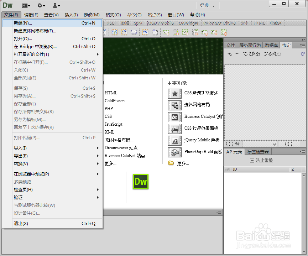Screen dimensions: 308x256
Task: Open the 编辑(E) menu
Action: coord(31,15)
